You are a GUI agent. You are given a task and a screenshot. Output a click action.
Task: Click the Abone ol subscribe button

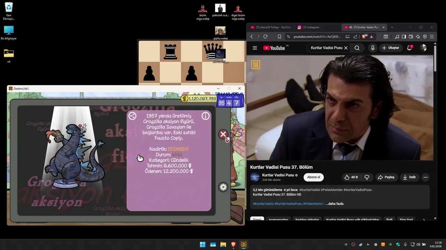314,177
